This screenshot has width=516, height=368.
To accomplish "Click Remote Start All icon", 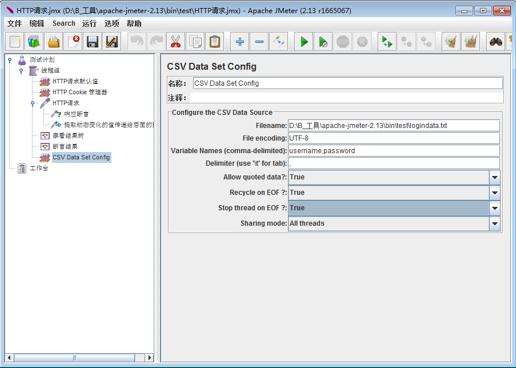I will [x=387, y=42].
